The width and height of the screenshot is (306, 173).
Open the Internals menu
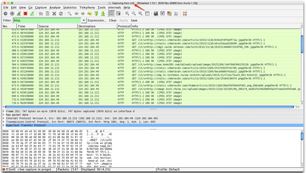pyautogui.click(x=114, y=7)
